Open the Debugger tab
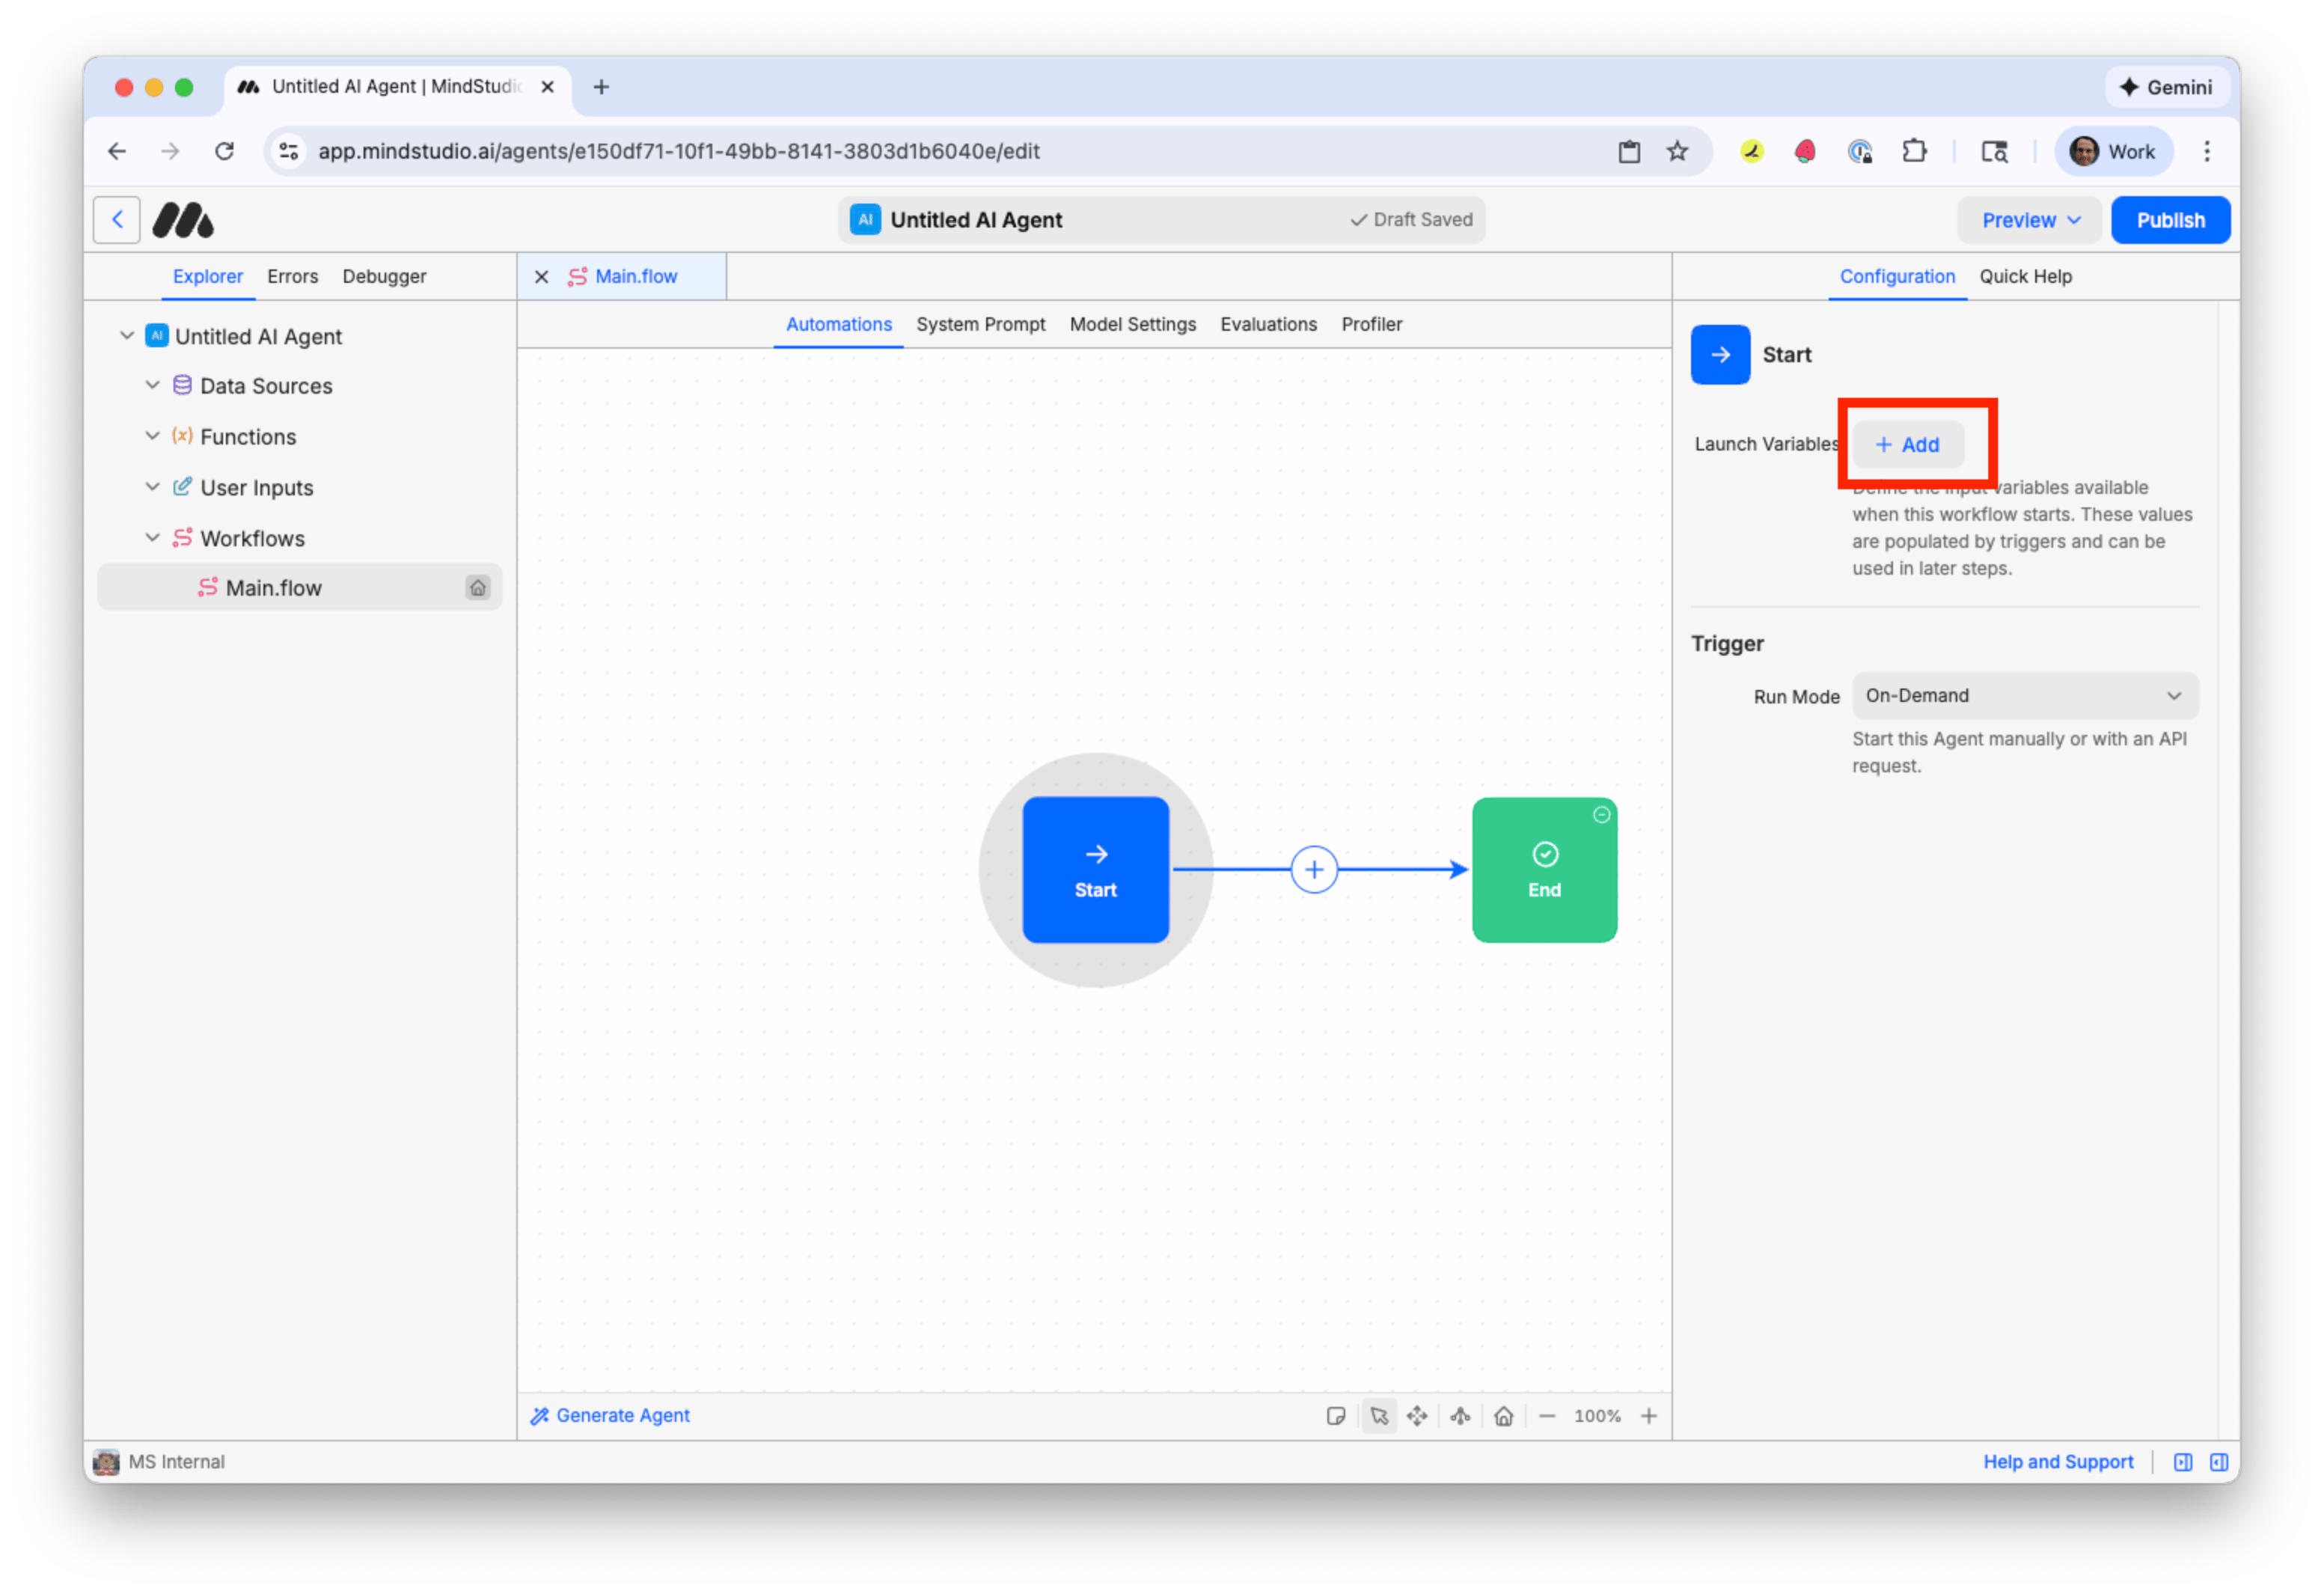Image resolution: width=2324 pixels, height=1594 pixels. (384, 276)
